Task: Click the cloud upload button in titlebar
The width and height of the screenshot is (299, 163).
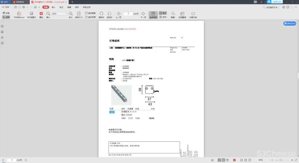Action: (275, 2)
